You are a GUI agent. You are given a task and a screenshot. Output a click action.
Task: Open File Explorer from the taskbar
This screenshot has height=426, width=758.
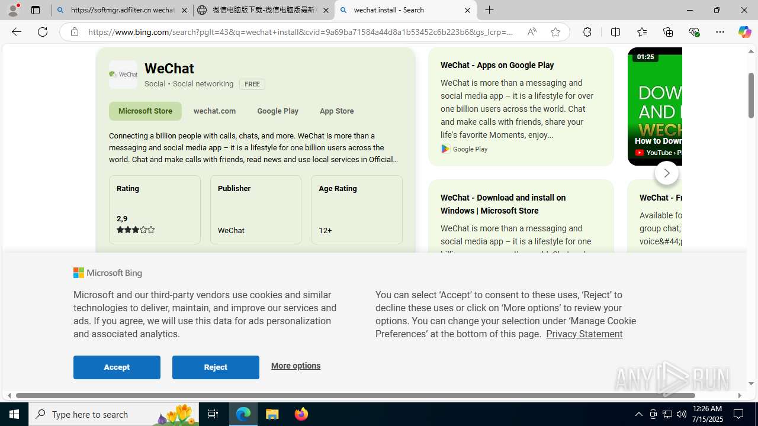tap(272, 414)
